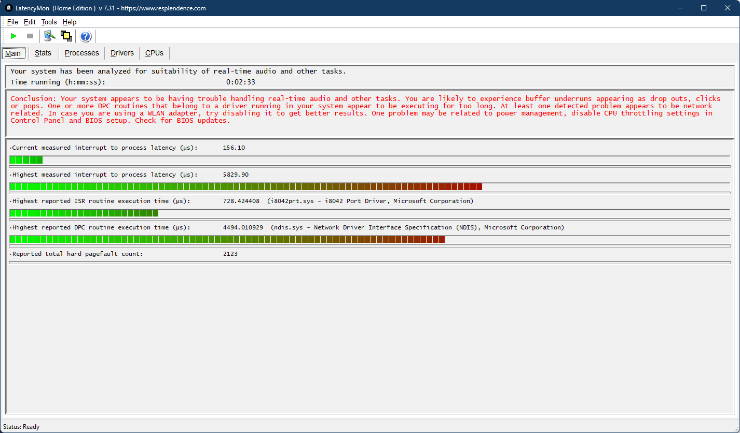Screen dimensions: 740x433
Task: Click 'Your system has been analyzed' line
Action: [178, 71]
